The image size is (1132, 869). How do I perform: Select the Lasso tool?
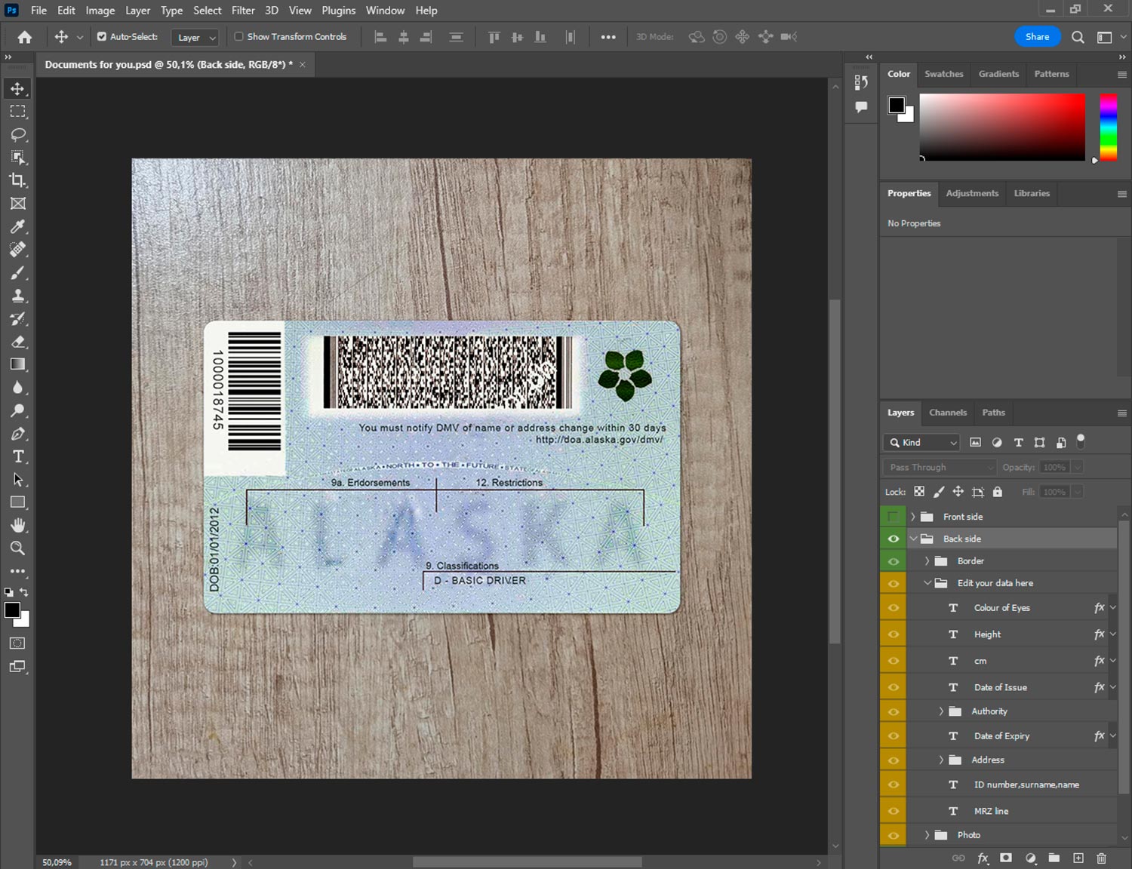18,134
